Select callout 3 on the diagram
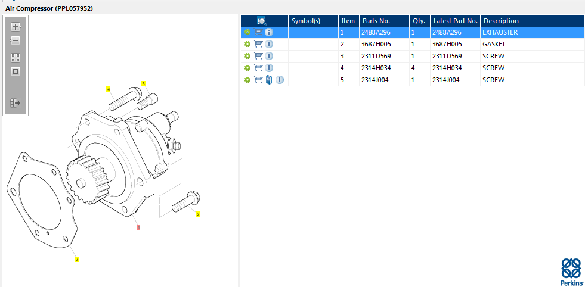Image resolution: width=585 pixels, height=287 pixels. (x=143, y=83)
